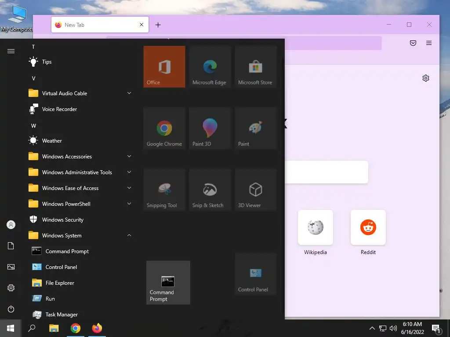The height and width of the screenshot is (337, 450).
Task: Open the Action Center notifications
Action: tap(436, 329)
